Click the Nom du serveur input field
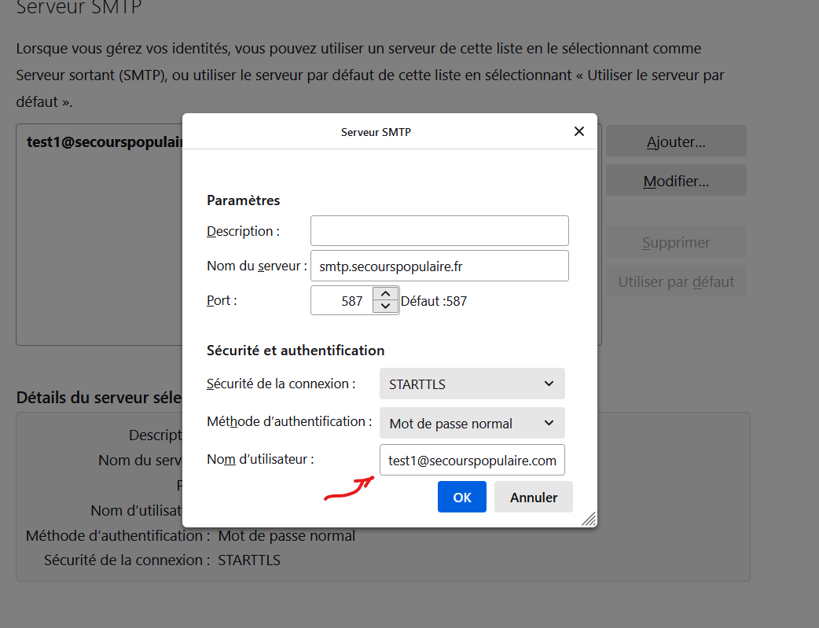The image size is (819, 628). 439,266
